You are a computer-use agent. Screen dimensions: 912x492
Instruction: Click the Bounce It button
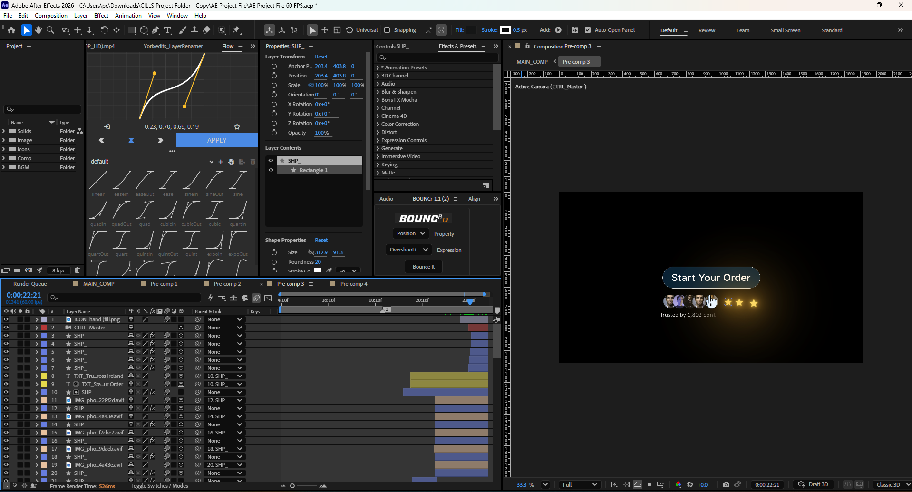(x=424, y=267)
